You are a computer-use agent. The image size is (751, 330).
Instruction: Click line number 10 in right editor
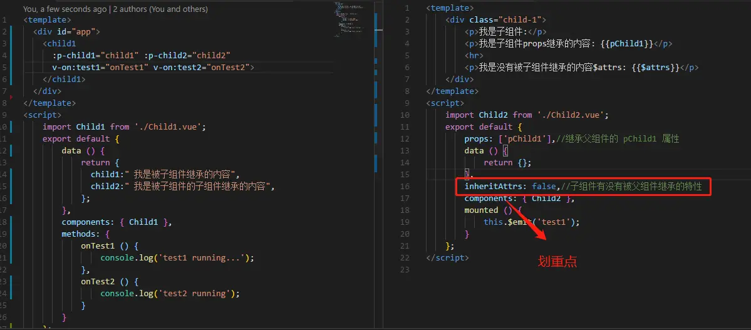405,115
